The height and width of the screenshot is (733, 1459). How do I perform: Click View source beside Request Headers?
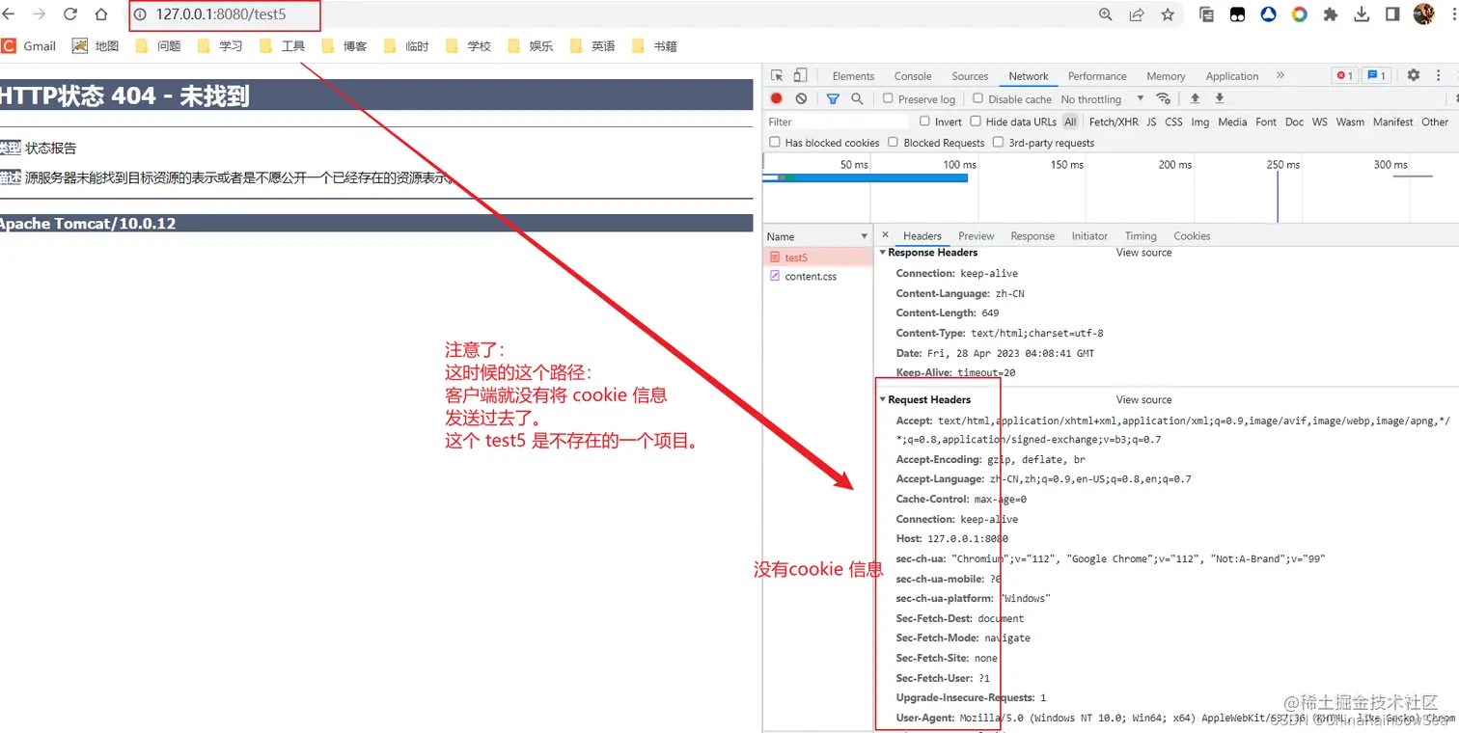[x=1143, y=399]
